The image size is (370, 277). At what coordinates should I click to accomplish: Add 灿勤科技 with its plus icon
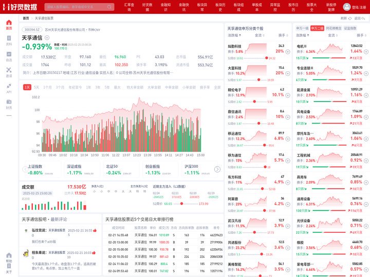[x=288, y=52]
